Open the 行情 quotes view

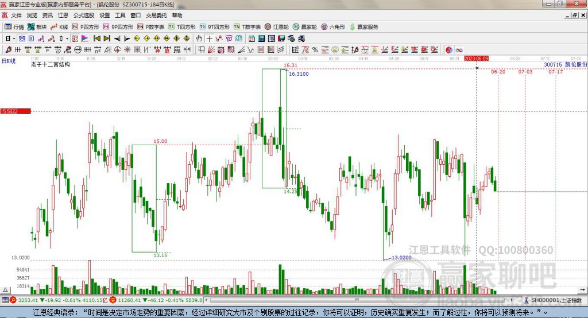(14, 27)
